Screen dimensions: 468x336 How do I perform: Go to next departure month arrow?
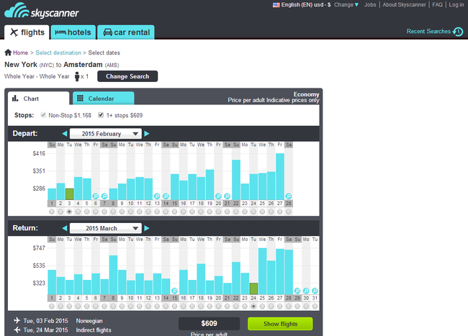click(x=147, y=134)
